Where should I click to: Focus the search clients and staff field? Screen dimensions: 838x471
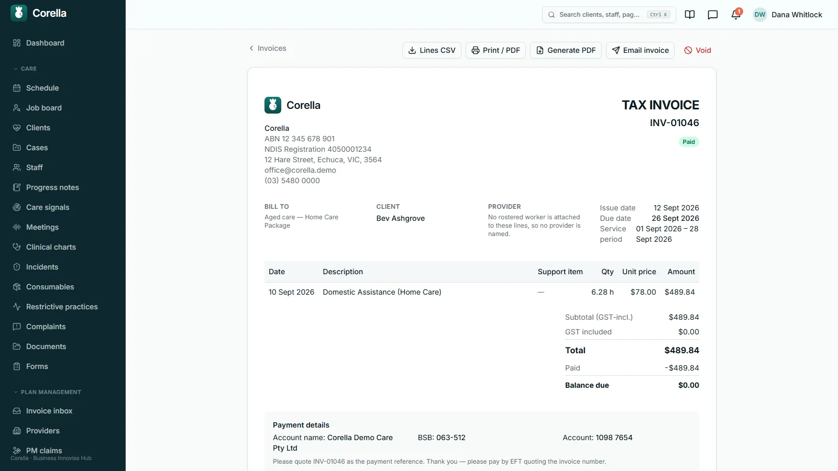coord(609,15)
